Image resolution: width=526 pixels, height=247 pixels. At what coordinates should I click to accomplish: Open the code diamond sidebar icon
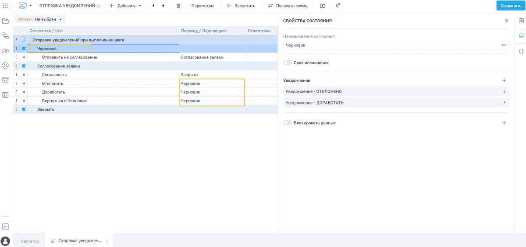click(6, 66)
